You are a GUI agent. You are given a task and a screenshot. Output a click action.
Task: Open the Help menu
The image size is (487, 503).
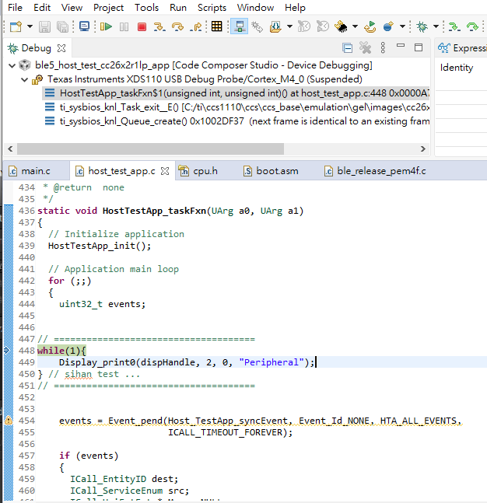tap(295, 7)
